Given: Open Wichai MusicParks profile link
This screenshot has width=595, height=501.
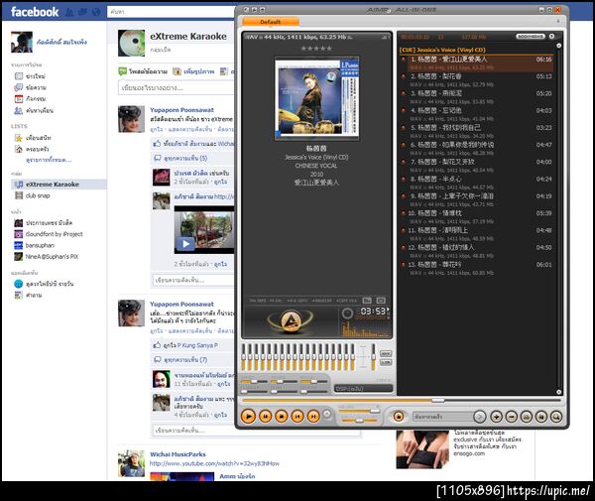Looking at the screenshot, I should (178, 454).
